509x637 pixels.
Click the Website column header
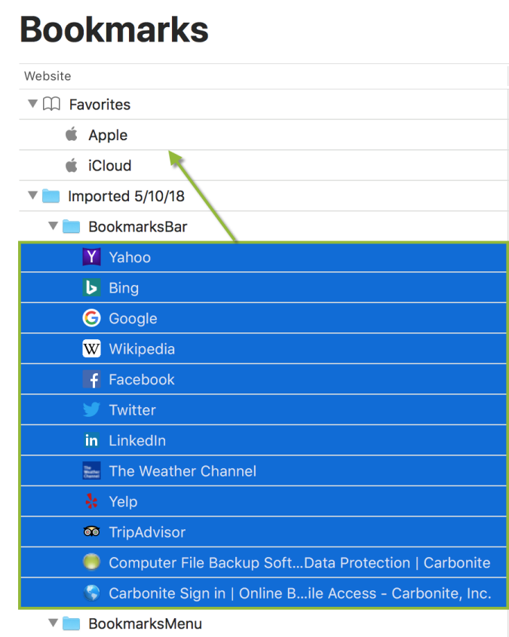[x=48, y=76]
